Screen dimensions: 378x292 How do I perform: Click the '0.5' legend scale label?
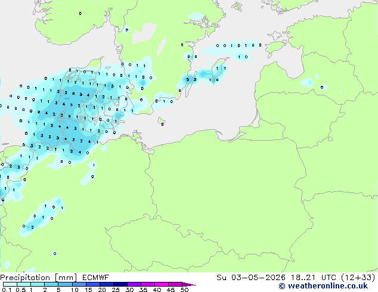click(x=21, y=290)
